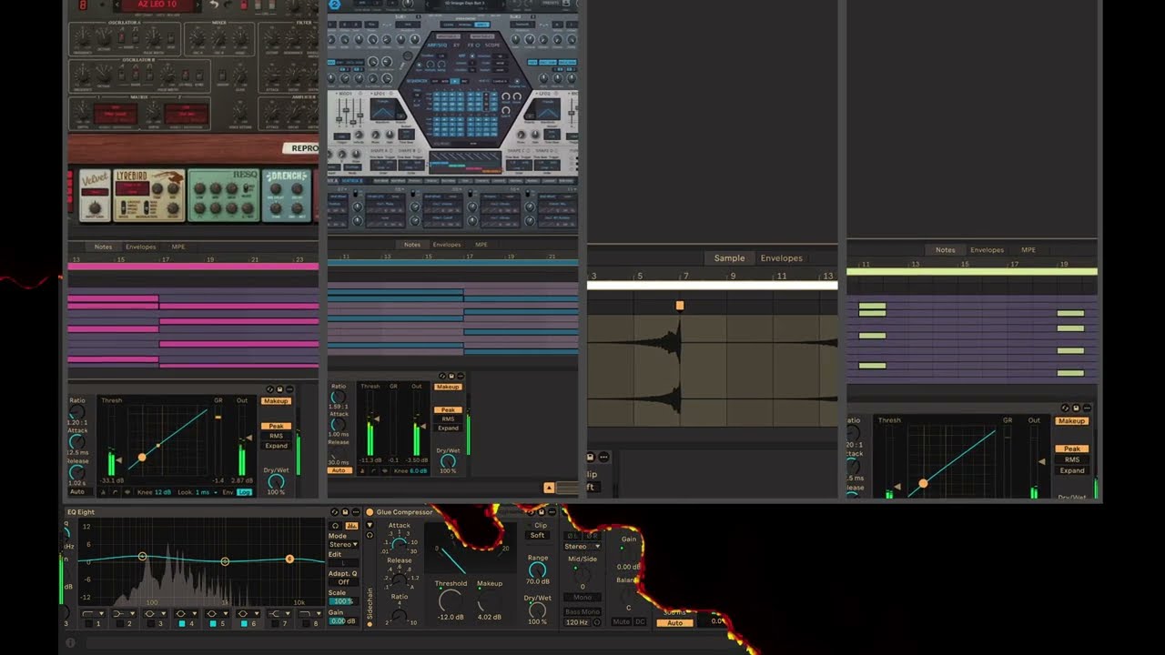Image resolution: width=1165 pixels, height=655 pixels.
Task: Select collapsed view icon beside Knee 12 dB
Action: coord(103,492)
